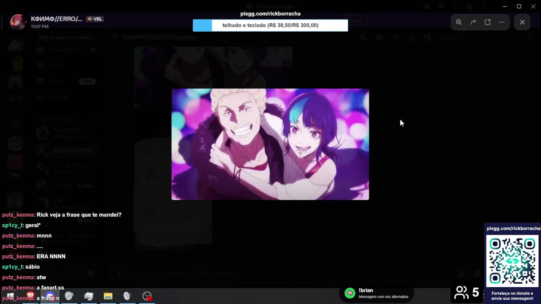Screen dimensions: 541x304
Task: Click the !brian voice message icon
Action: 350,293
